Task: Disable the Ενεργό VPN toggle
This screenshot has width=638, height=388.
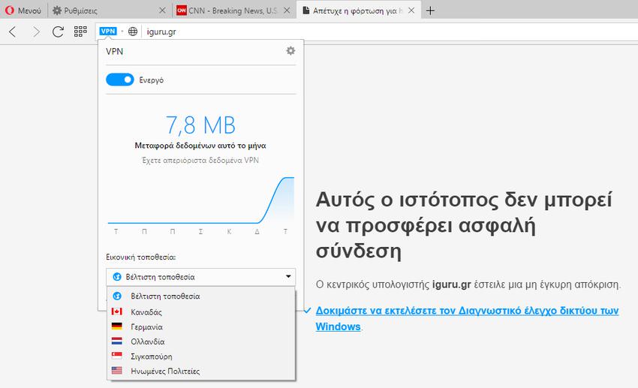Action: click(120, 80)
